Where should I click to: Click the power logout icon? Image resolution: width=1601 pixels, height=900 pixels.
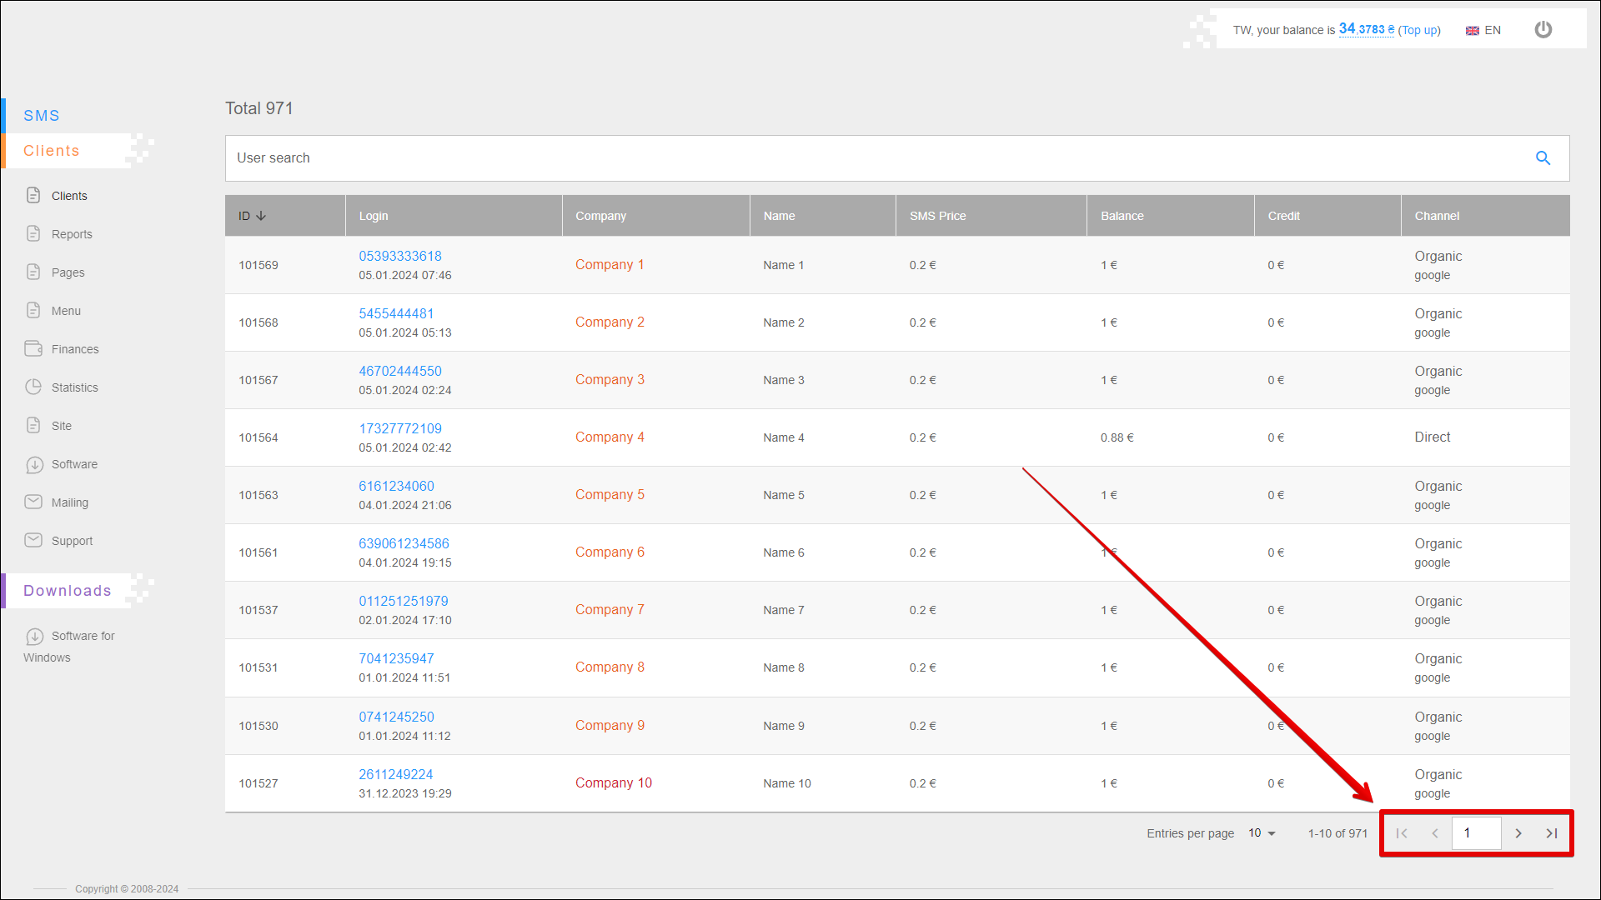click(1543, 30)
